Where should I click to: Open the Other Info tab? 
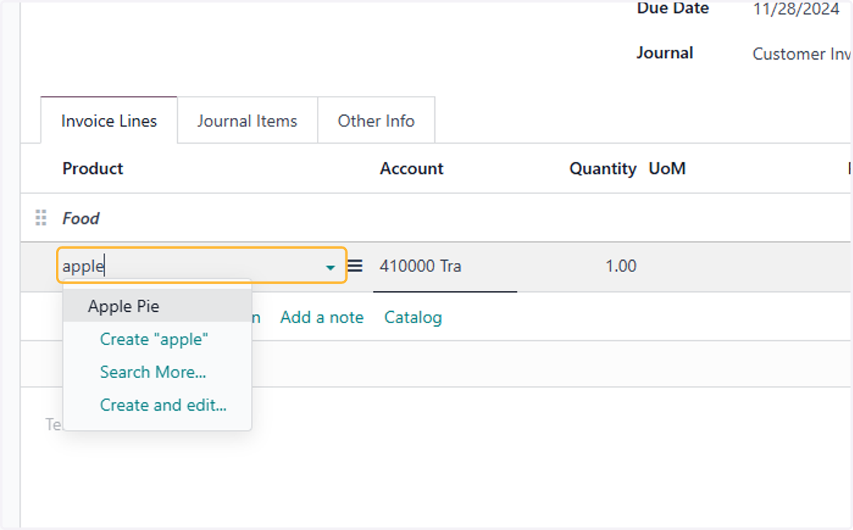click(376, 121)
